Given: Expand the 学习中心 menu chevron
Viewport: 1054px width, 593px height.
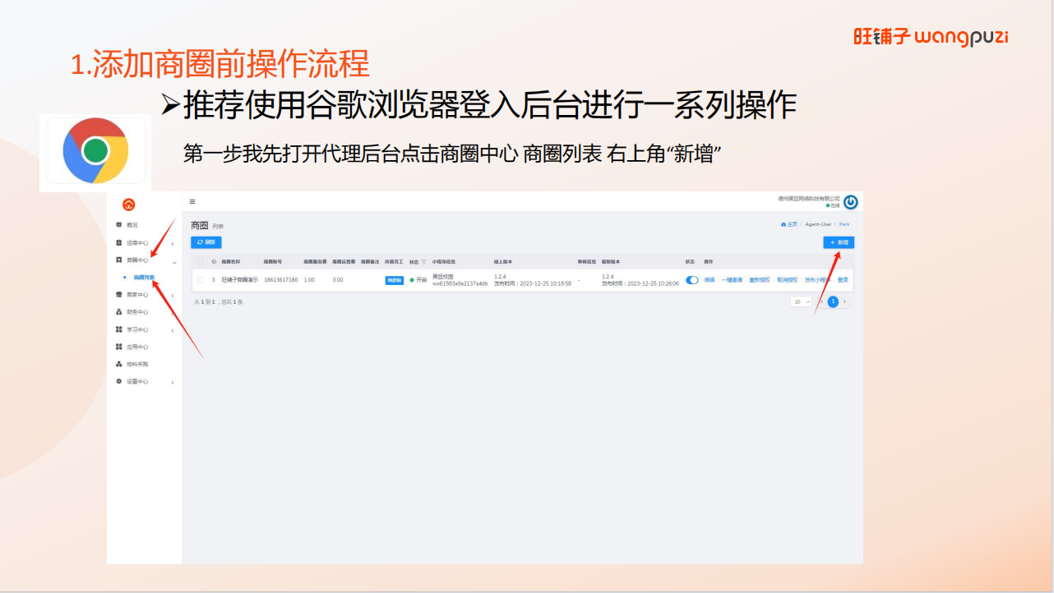Looking at the screenshot, I should 173,330.
